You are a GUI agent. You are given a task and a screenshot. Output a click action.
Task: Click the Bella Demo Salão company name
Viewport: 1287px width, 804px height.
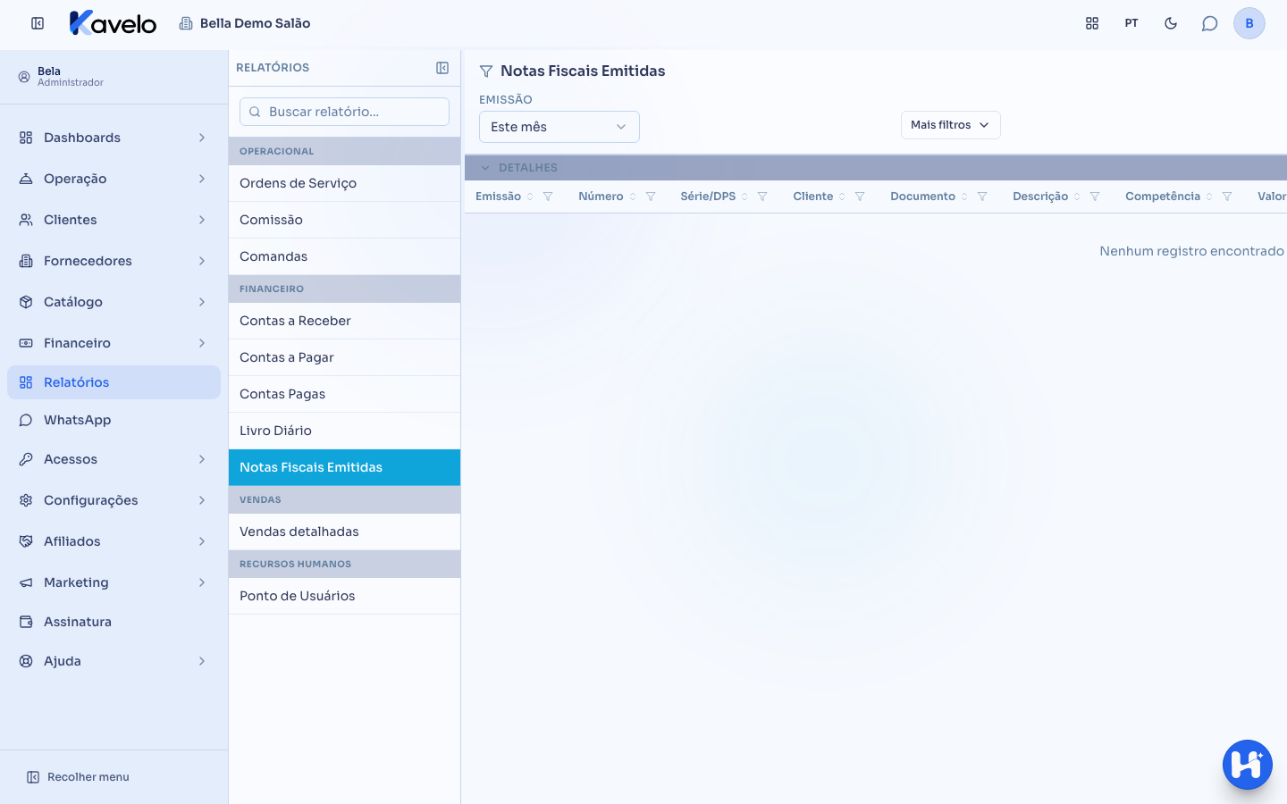coord(255,23)
